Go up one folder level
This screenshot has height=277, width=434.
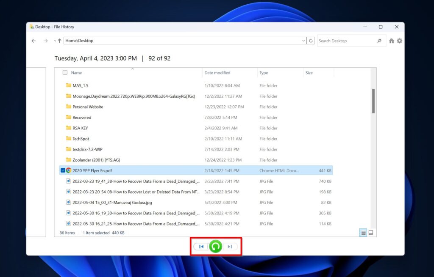point(59,41)
